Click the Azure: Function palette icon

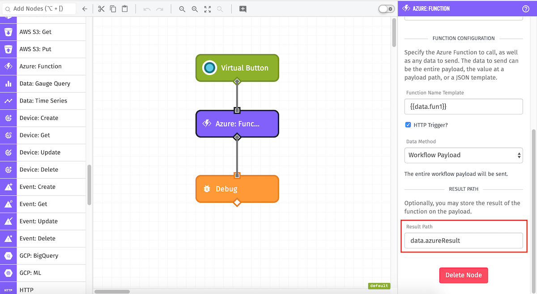(x=8, y=66)
